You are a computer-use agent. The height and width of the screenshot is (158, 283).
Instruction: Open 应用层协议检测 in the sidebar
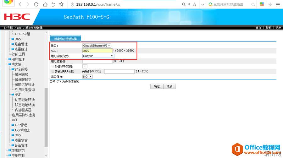coord(24,115)
